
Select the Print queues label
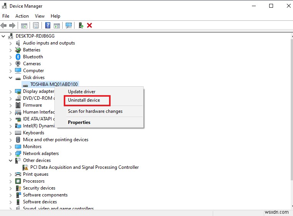tap(36, 174)
